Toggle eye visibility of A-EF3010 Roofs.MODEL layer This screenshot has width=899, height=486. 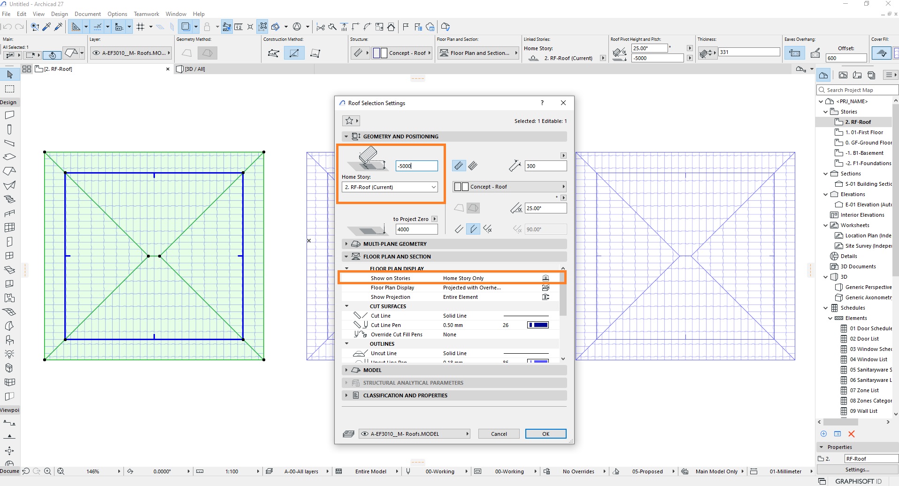365,434
